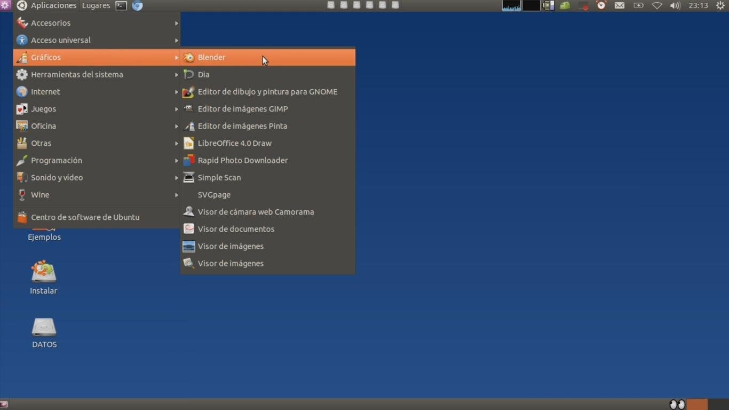Click the purple gear icon in the top panel corner
Screen dimensions: 729x410
(x=5, y=5)
